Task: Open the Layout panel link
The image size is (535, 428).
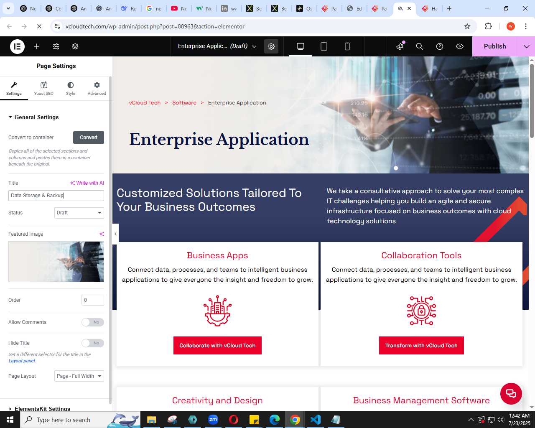Action: click(x=22, y=361)
